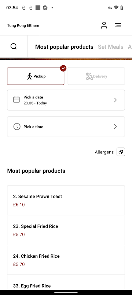Viewport: 132px width, 295px height.
Task: Open the hamburger menu icon
Action: [118, 25]
